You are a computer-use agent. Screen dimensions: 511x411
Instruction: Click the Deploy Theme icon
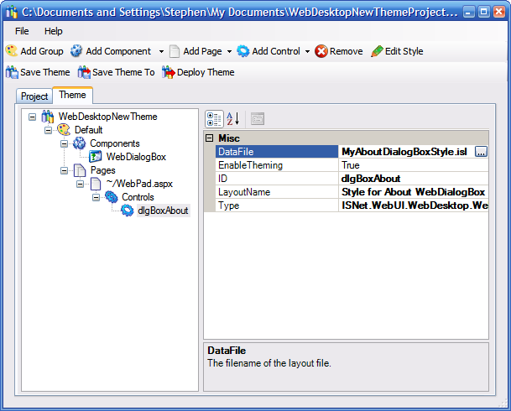[x=168, y=72]
